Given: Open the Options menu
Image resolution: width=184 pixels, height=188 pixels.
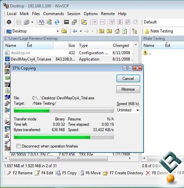Looking at the screenshot, I should click(91, 14).
